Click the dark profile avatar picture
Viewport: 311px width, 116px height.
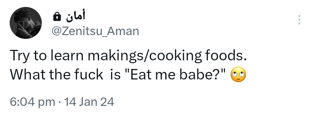[26, 23]
